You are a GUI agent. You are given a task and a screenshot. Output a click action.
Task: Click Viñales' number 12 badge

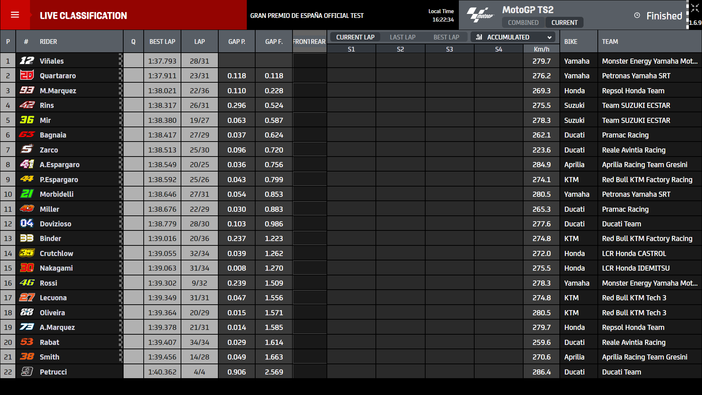pyautogui.click(x=27, y=61)
